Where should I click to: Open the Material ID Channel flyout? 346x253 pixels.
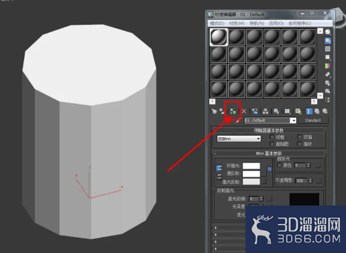[x=287, y=111]
